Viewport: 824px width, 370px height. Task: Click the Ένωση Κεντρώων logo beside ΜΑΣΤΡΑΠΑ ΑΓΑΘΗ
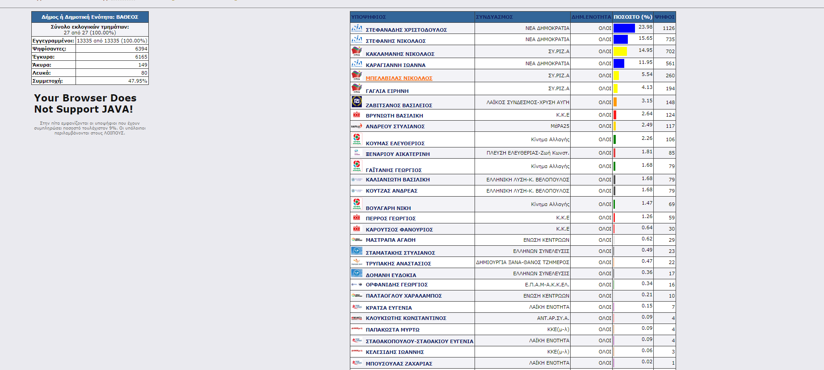tap(357, 240)
